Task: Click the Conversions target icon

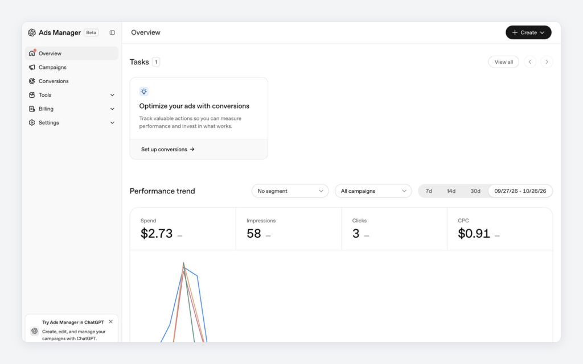Action: (x=32, y=81)
